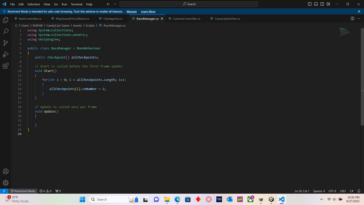Click the taskbar Search box

coord(114,199)
